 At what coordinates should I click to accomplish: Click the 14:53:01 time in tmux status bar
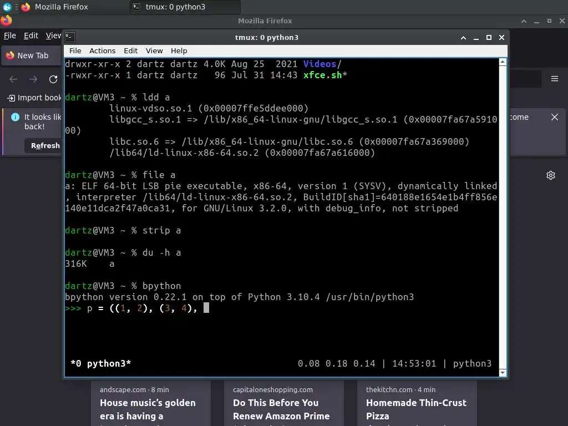[x=414, y=363]
